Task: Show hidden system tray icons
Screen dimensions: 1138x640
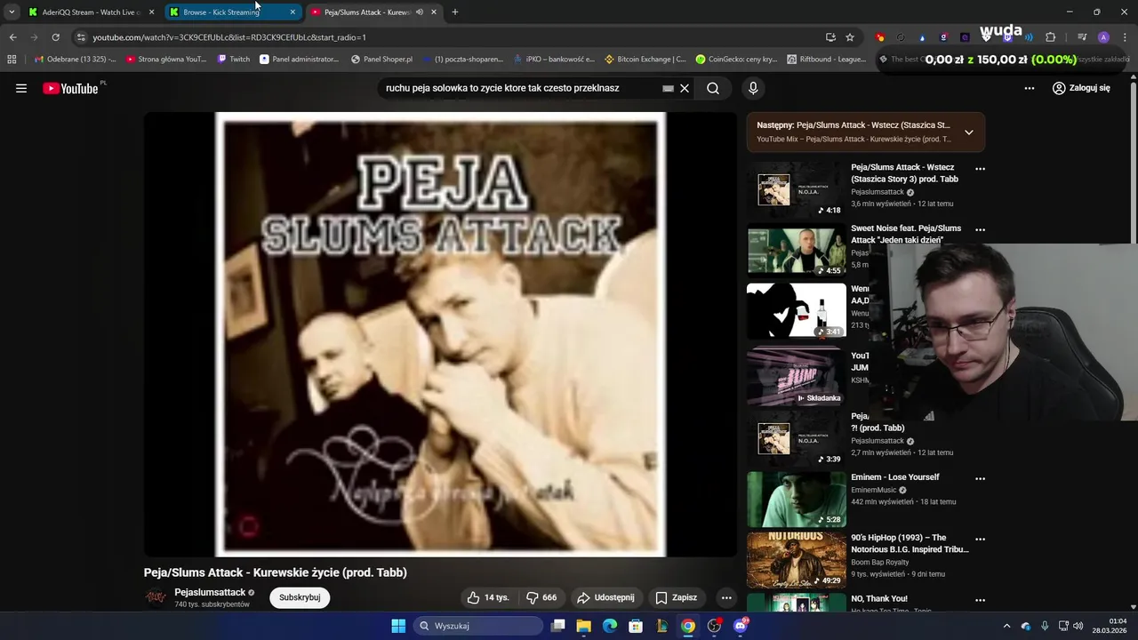Action: pyautogui.click(x=1006, y=626)
